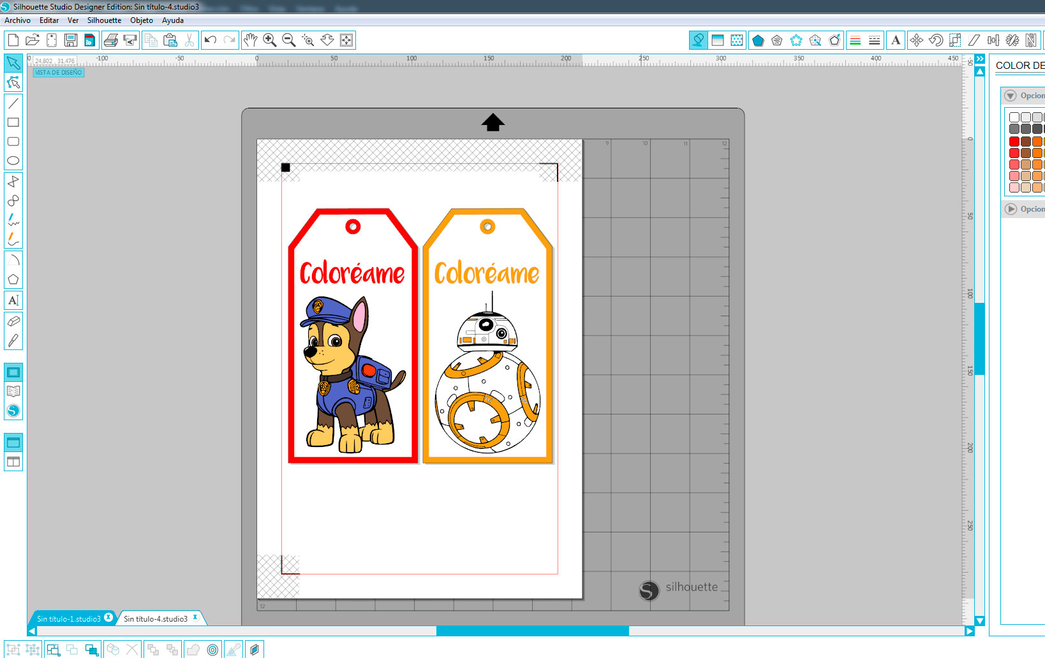
Task: Open the Ver menu
Action: pos(73,20)
